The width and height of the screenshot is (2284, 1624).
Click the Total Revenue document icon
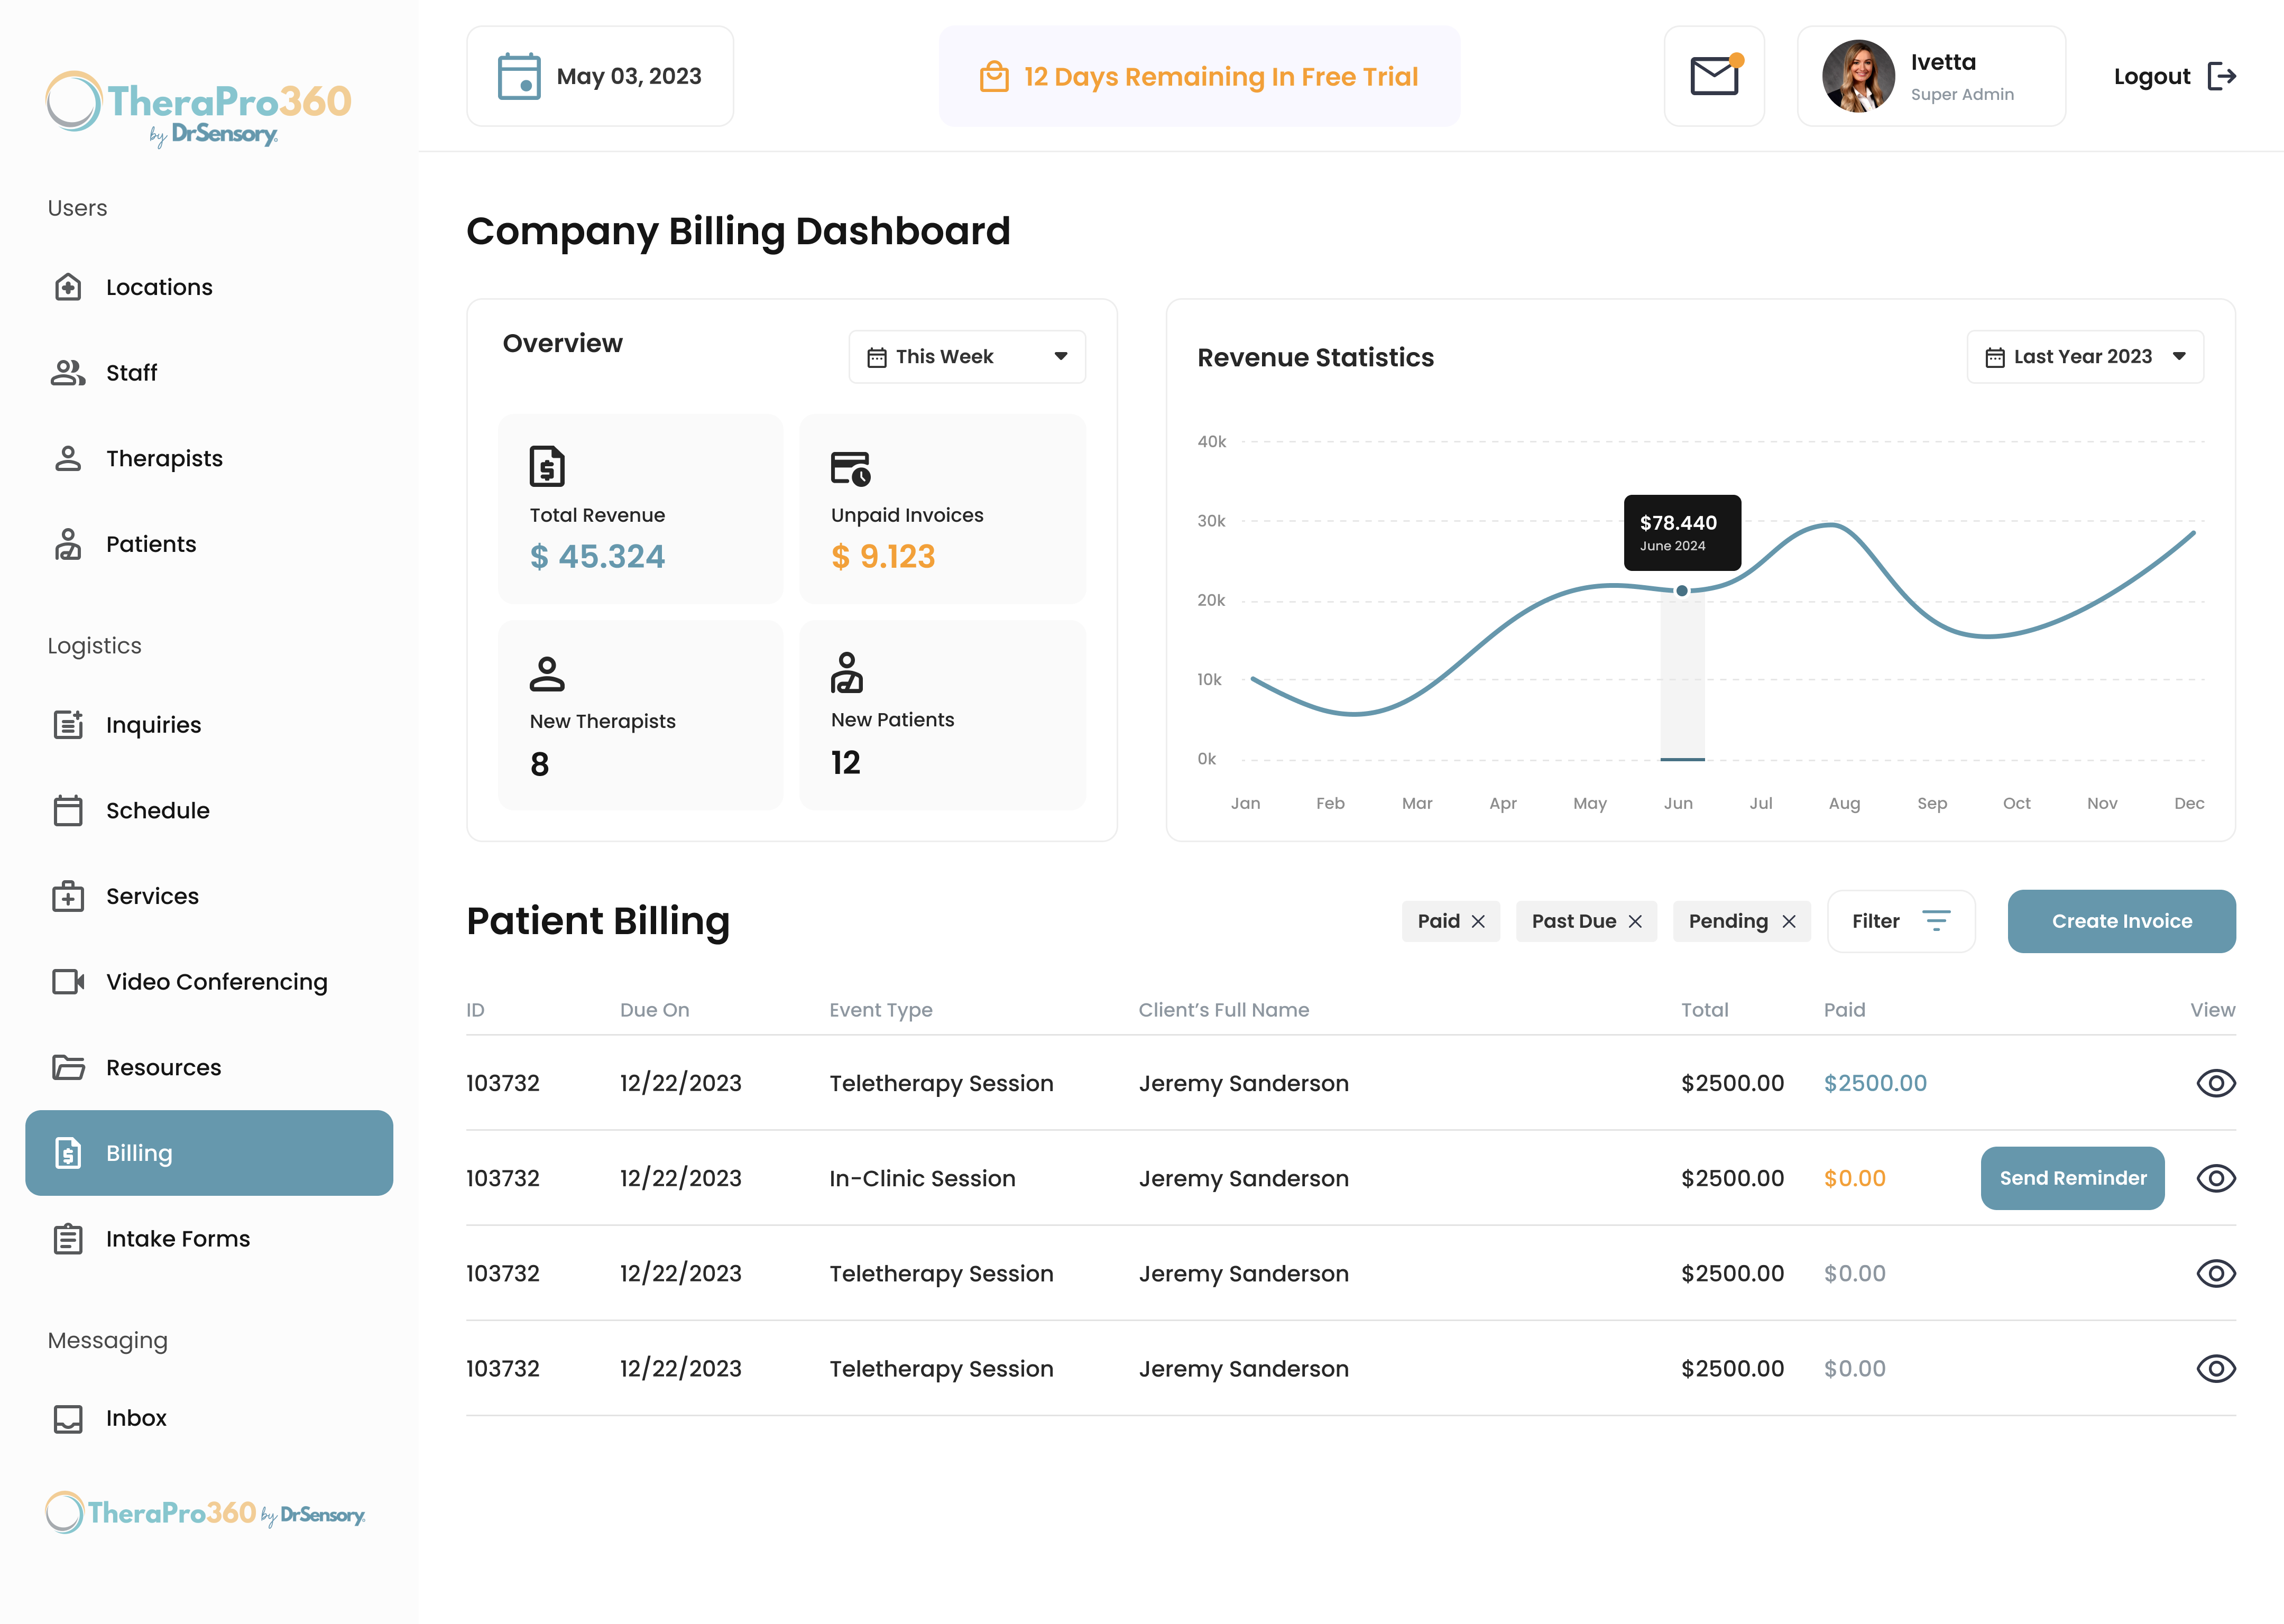tap(547, 466)
